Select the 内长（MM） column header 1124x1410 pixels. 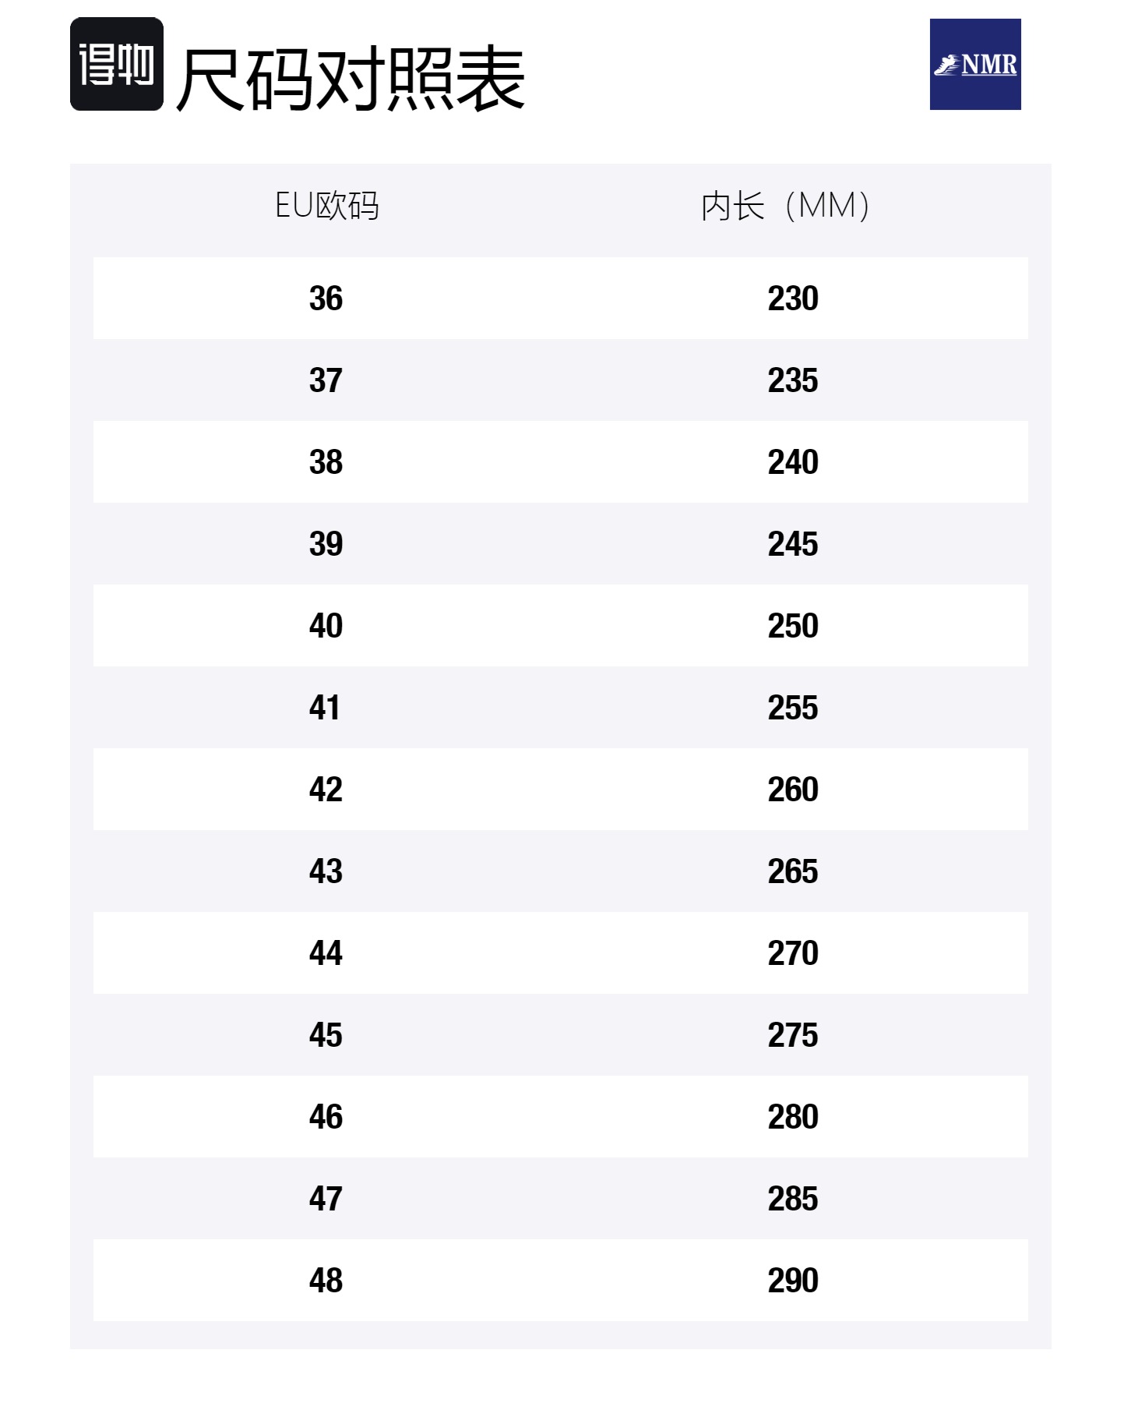pos(785,206)
